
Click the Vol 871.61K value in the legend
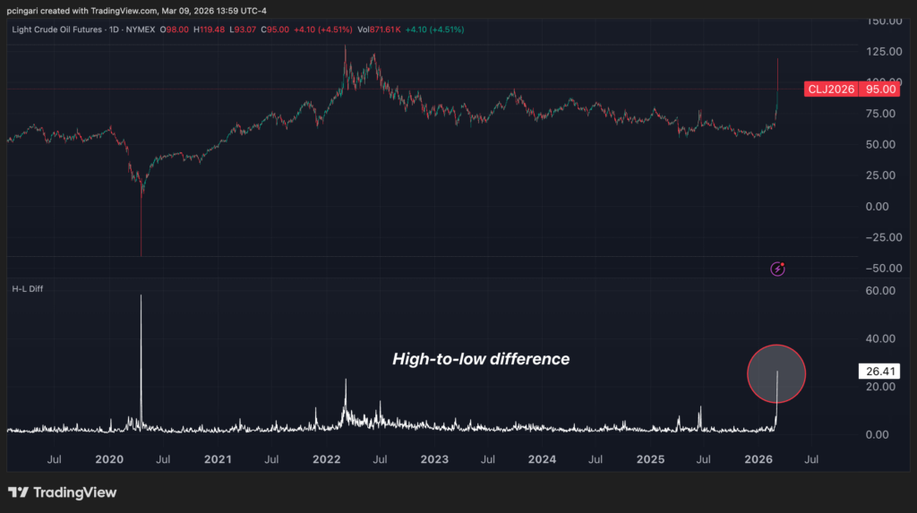[377, 30]
